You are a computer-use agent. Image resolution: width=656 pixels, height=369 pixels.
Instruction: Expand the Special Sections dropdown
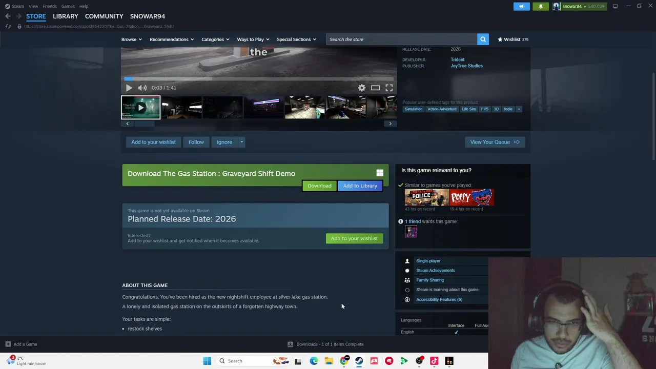(x=296, y=39)
